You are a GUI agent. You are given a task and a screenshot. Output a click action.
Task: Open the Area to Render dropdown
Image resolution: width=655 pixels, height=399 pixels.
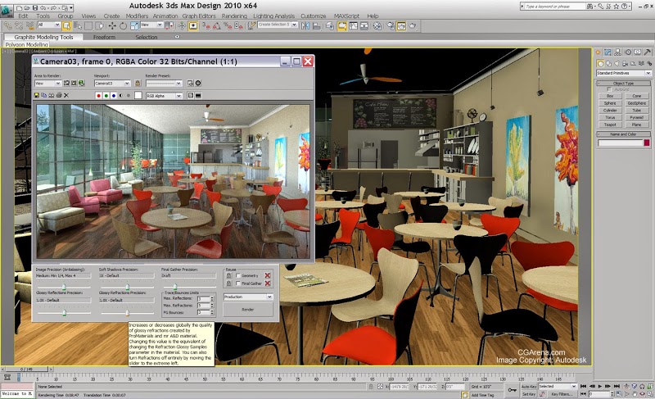pyautogui.click(x=47, y=83)
